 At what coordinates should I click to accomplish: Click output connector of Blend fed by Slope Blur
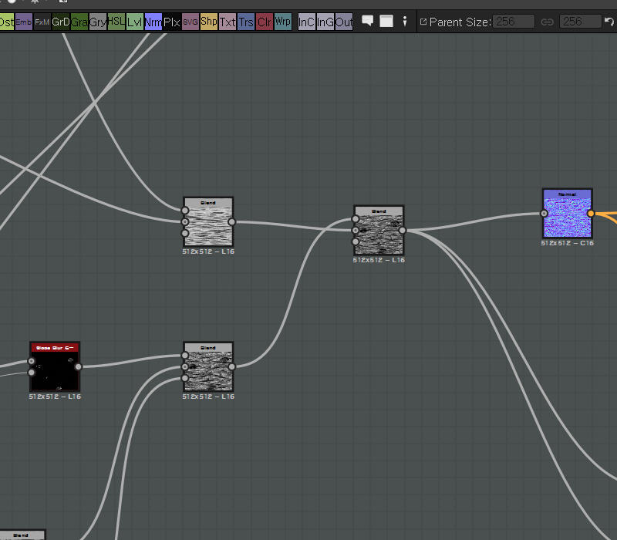pyautogui.click(x=232, y=367)
